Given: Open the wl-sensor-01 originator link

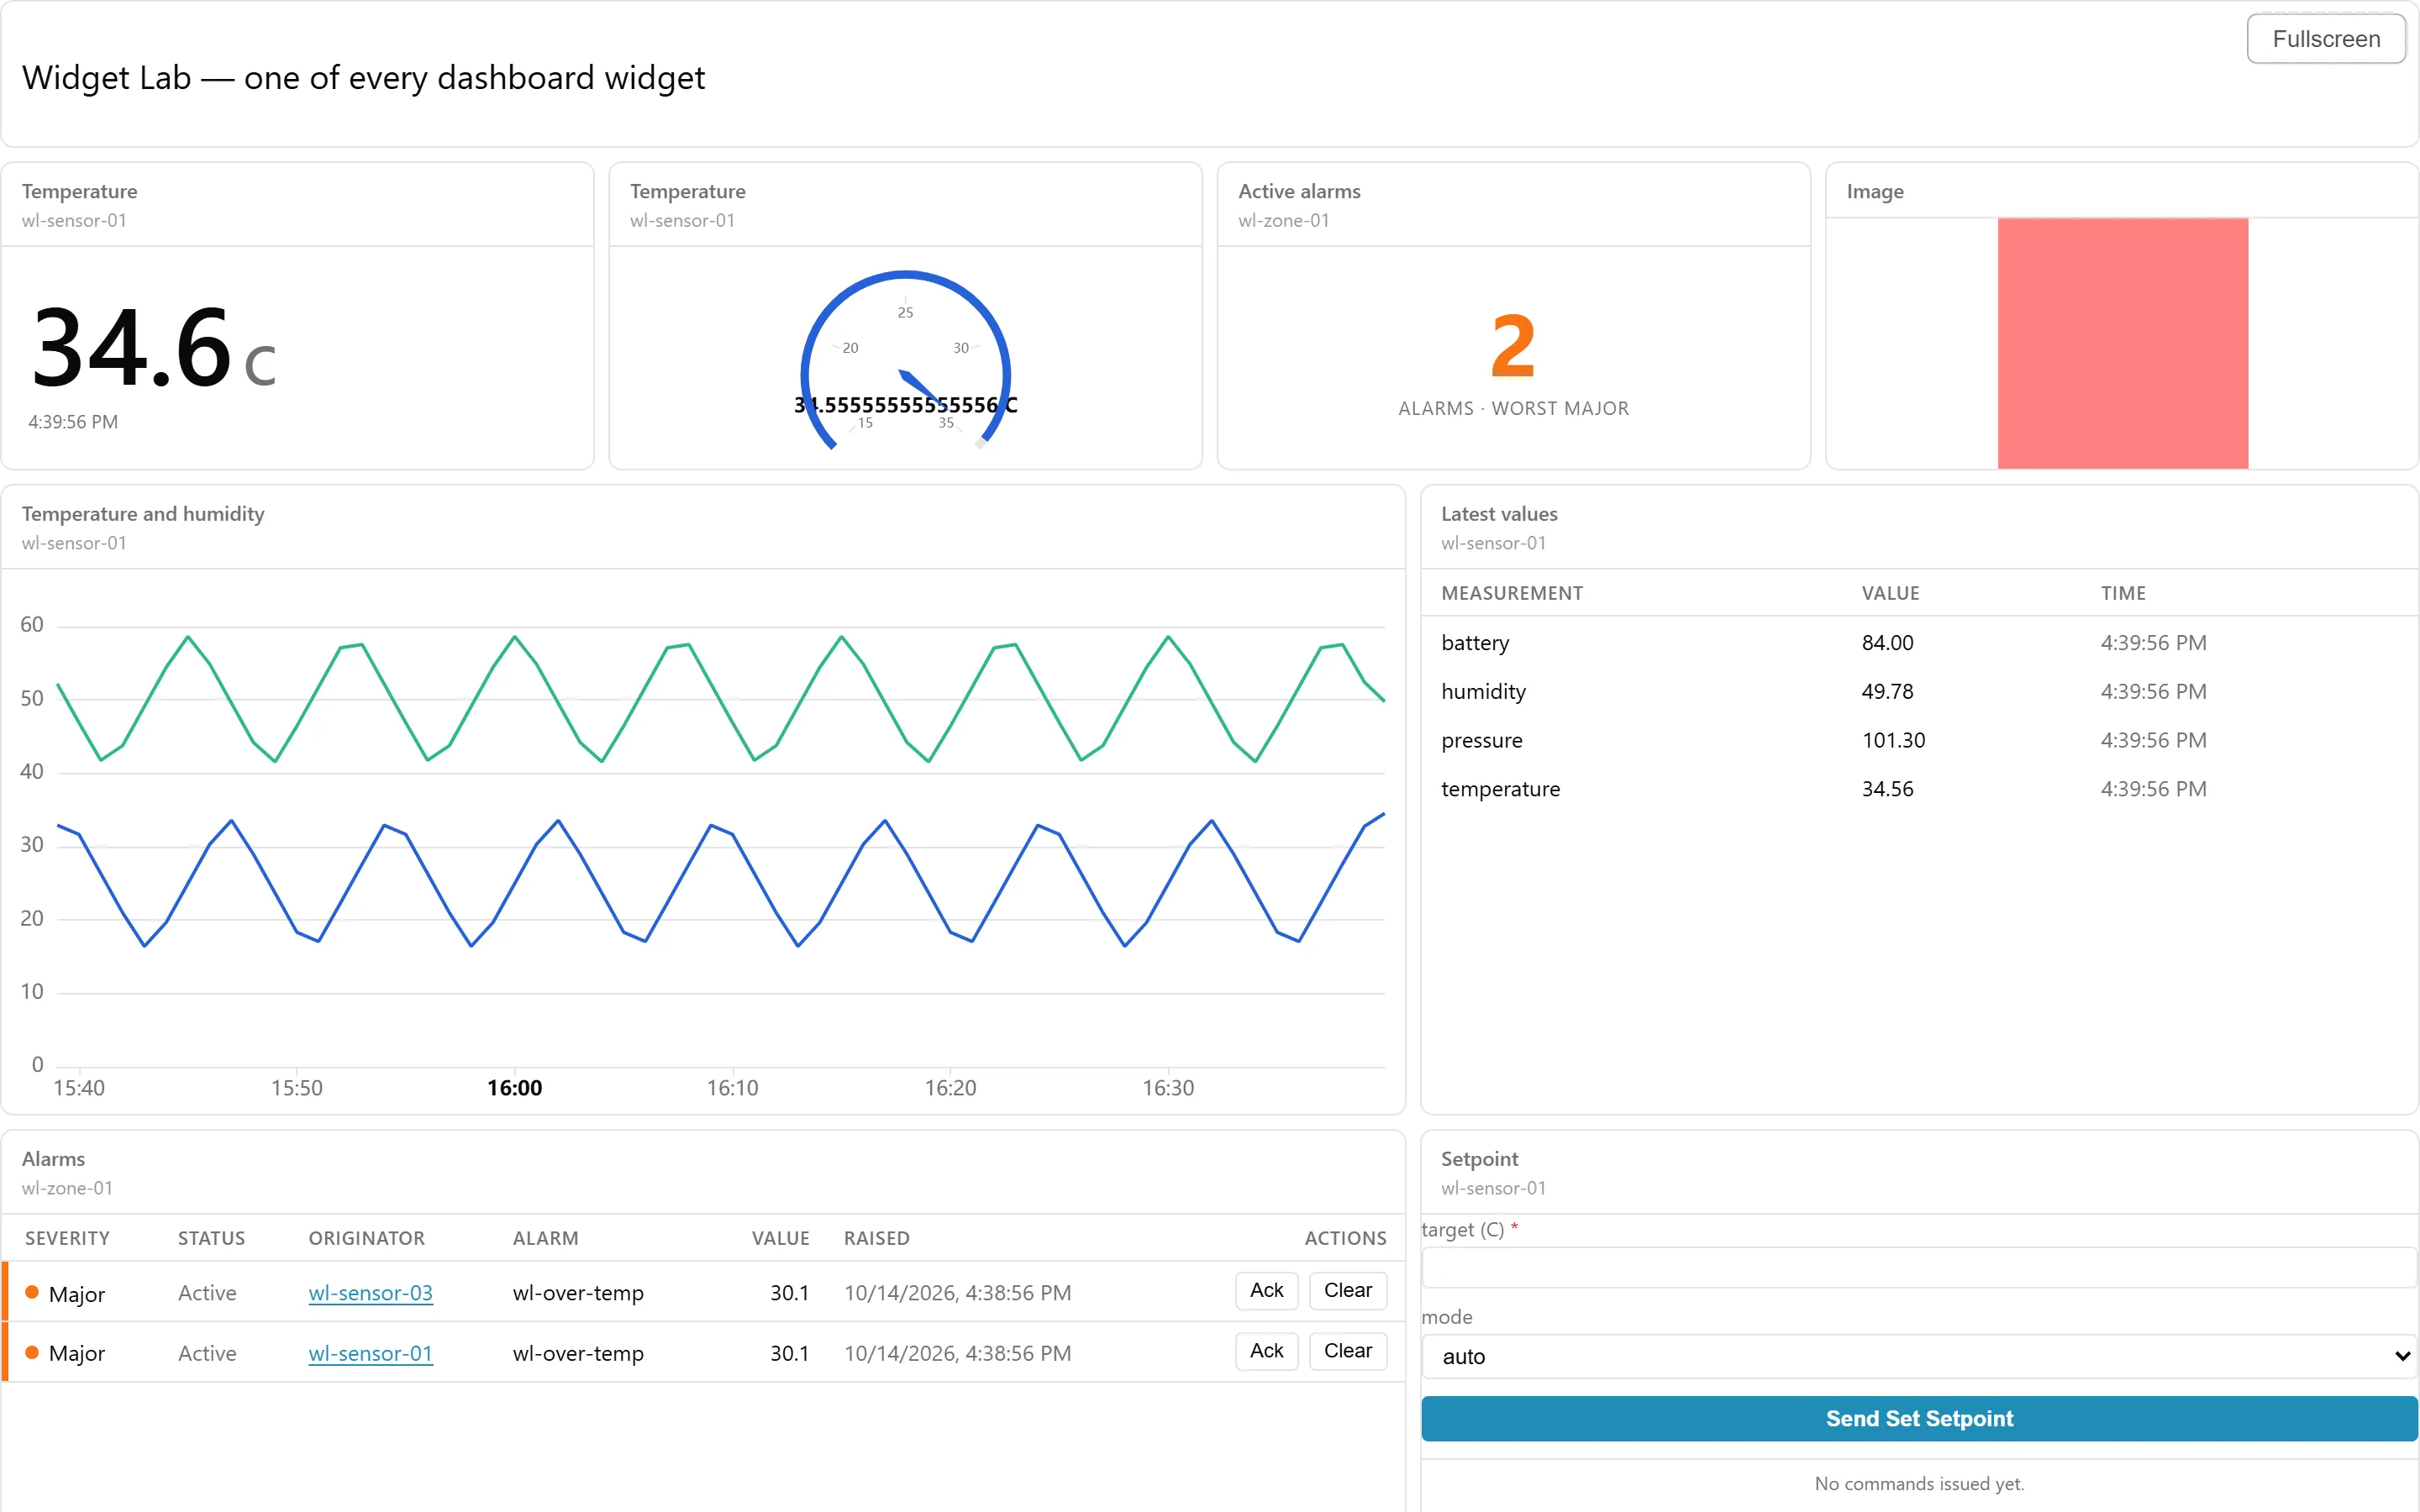Looking at the screenshot, I should (370, 1353).
